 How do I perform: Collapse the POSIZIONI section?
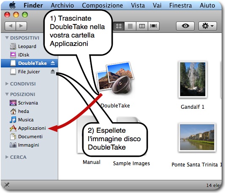pos(7,94)
